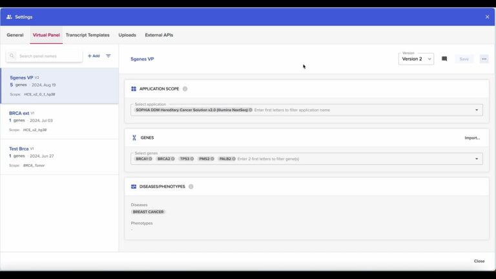
Task: Click the info icon beside Diseases/Phenotypes
Action: 191,187
